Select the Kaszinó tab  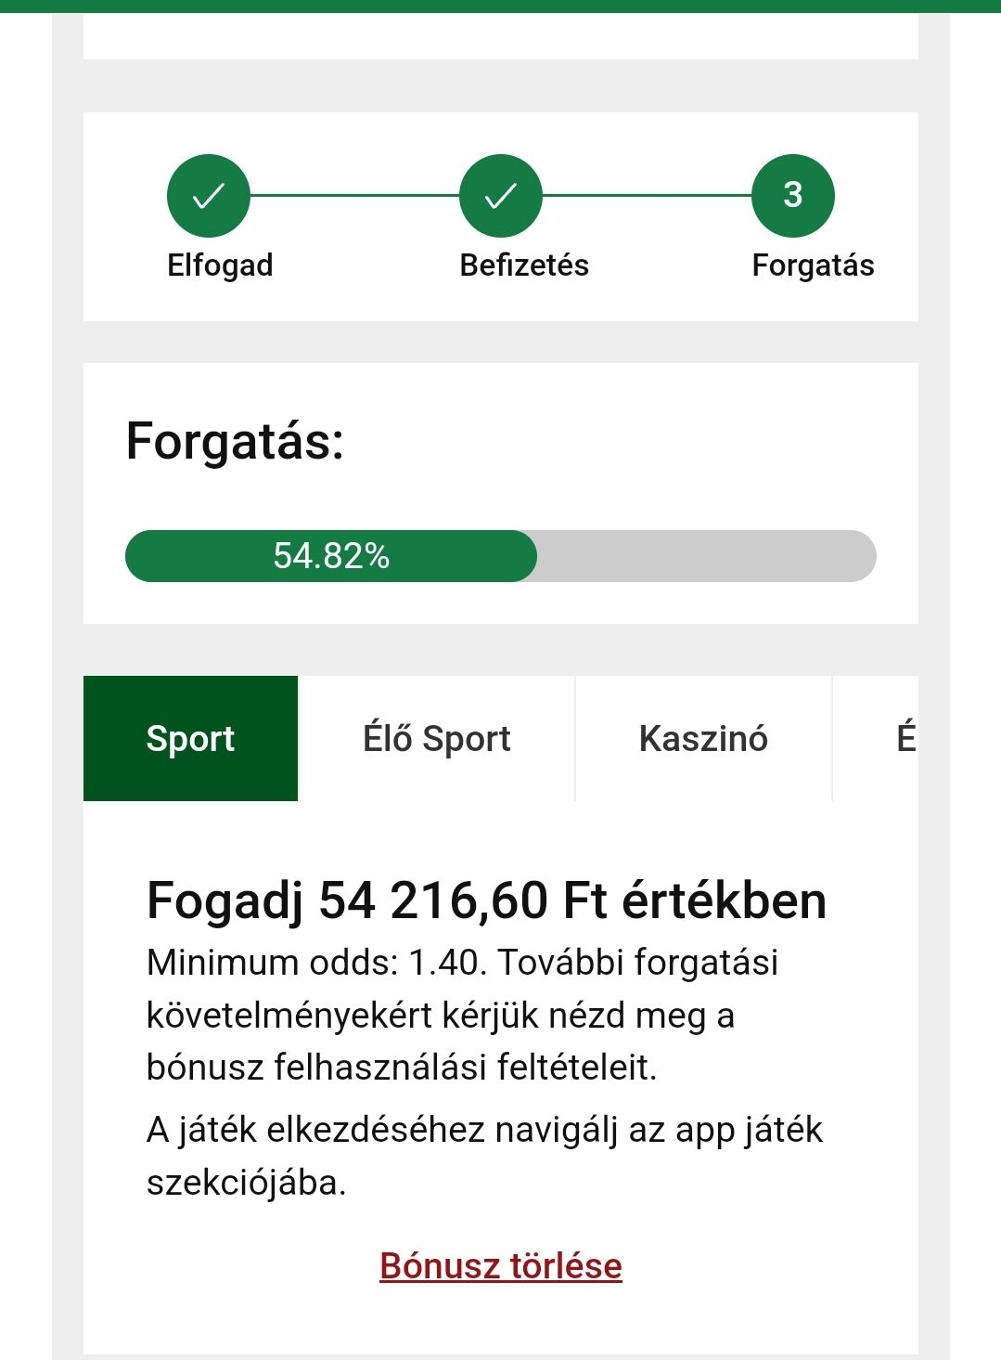point(703,739)
